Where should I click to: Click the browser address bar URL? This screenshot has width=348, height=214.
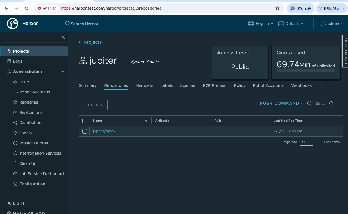point(111,8)
